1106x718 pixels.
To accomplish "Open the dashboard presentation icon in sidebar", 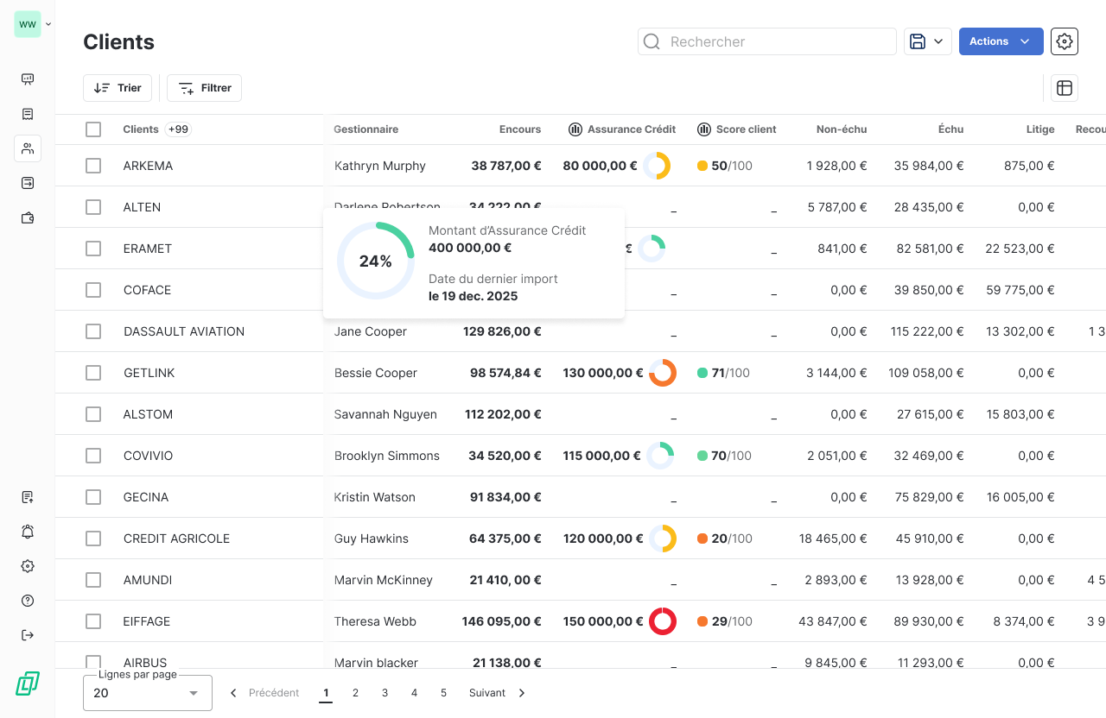I will (28, 79).
